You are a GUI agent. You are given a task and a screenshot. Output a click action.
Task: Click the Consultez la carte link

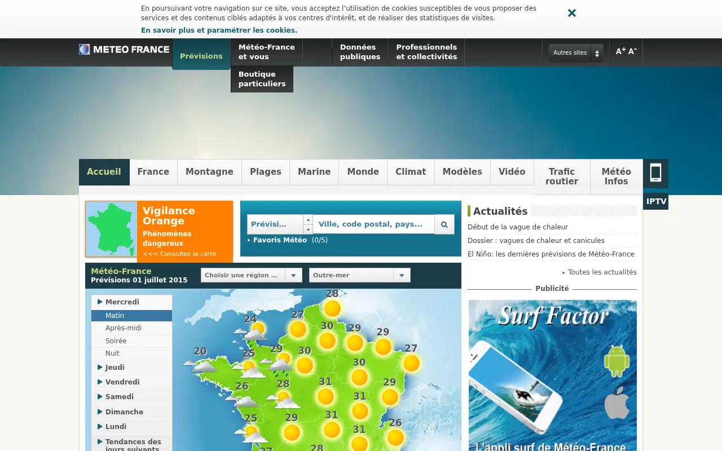tap(179, 254)
